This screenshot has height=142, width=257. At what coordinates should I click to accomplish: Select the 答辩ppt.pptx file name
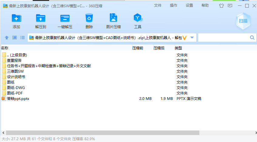pyautogui.click(x=18, y=99)
